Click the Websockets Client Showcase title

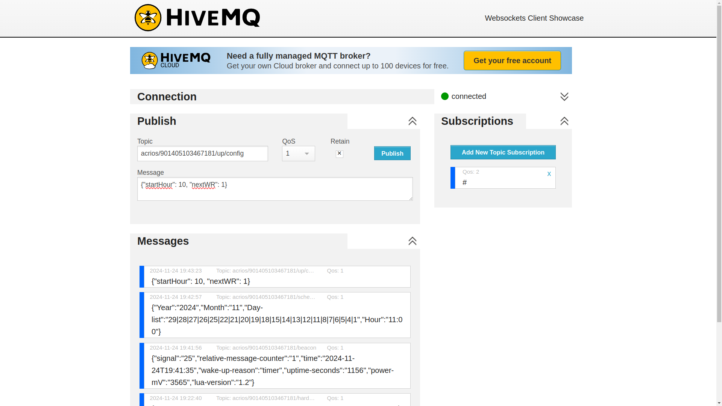click(x=534, y=18)
